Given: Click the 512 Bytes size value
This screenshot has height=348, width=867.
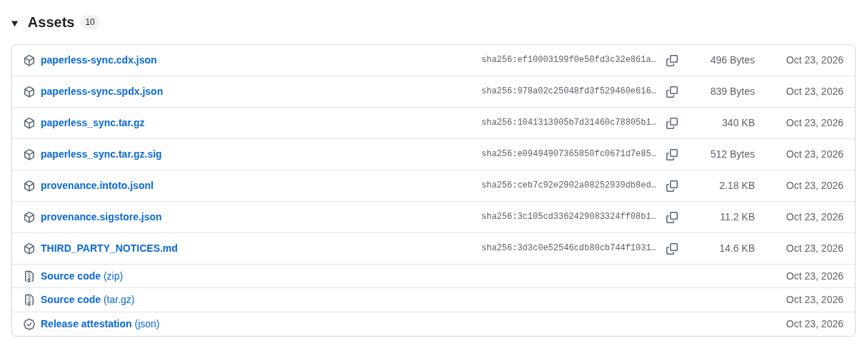Looking at the screenshot, I should point(732,154).
